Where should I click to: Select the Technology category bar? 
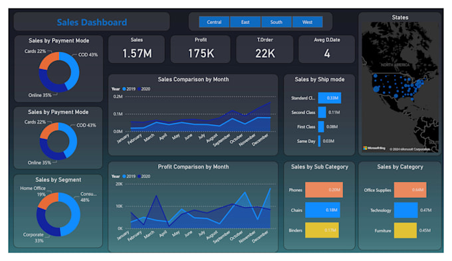coord(406,210)
